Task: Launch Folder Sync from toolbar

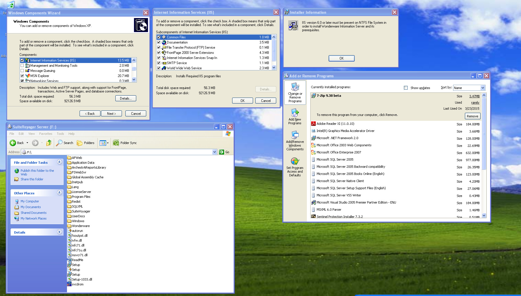Action: point(125,143)
